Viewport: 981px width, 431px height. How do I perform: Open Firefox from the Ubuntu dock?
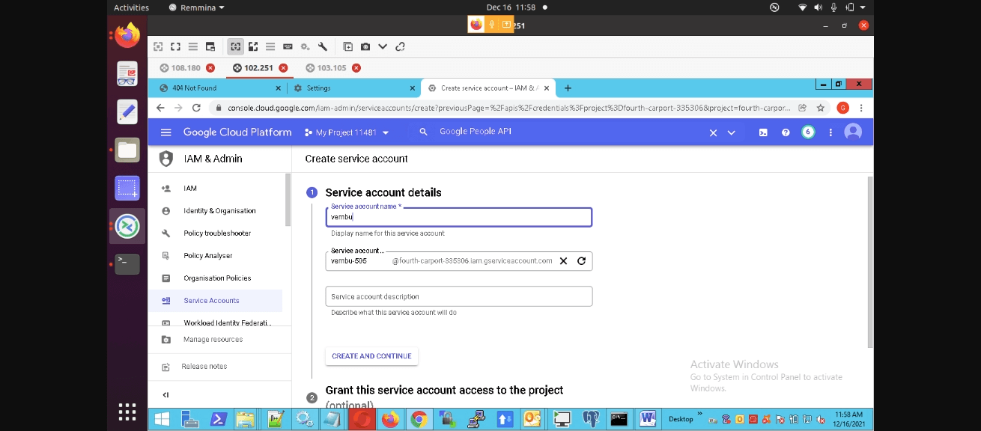(127, 35)
